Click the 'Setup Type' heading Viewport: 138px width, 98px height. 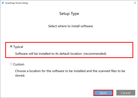pyautogui.click(x=69, y=13)
